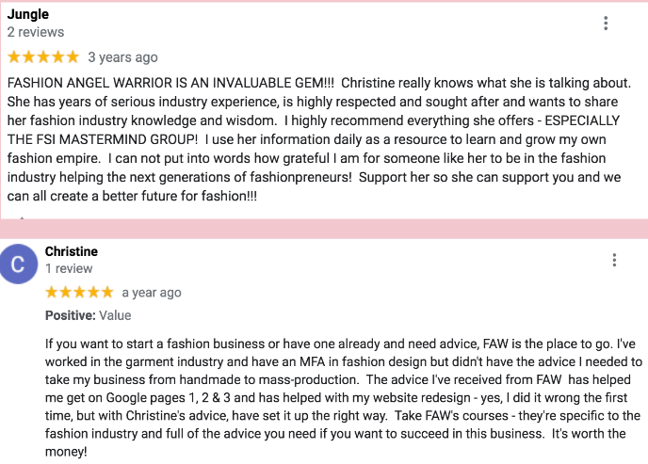Click the third star in Christine's rating
Viewport: 648px width, 464px height.
click(79, 293)
